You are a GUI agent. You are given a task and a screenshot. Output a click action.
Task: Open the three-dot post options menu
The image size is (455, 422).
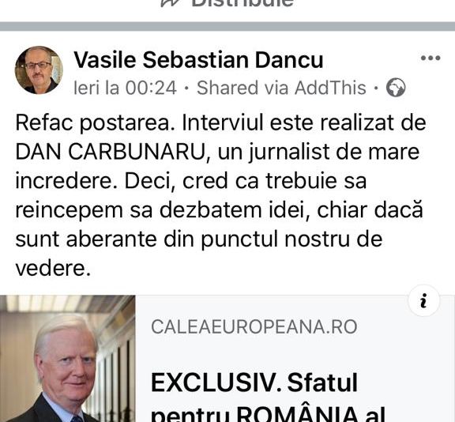tap(431, 58)
